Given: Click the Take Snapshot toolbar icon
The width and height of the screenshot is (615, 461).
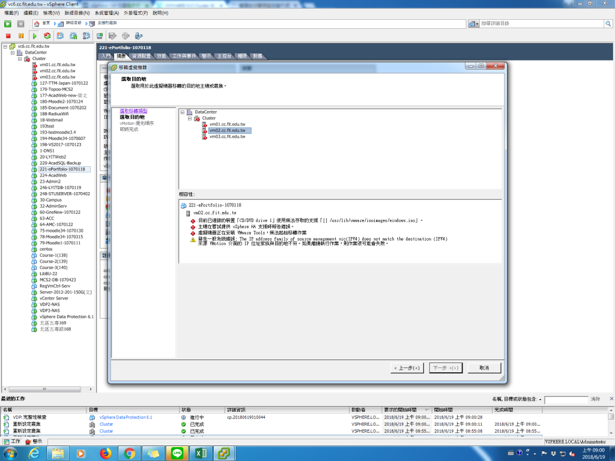Looking at the screenshot, I should pyautogui.click(x=60, y=36).
